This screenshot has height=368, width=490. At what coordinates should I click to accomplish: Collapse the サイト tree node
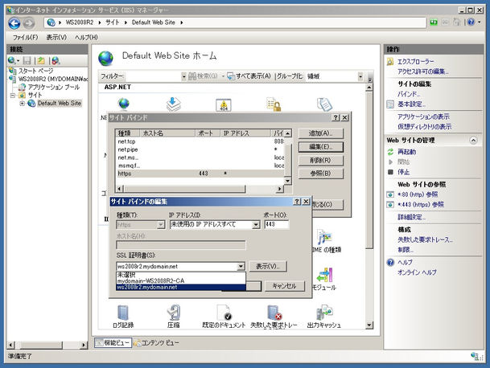pos(13,95)
